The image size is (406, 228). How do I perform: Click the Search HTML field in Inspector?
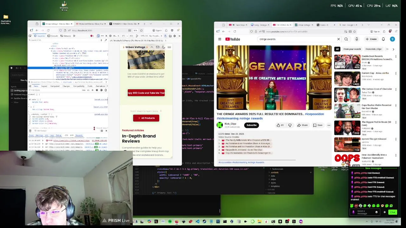coord(63,40)
